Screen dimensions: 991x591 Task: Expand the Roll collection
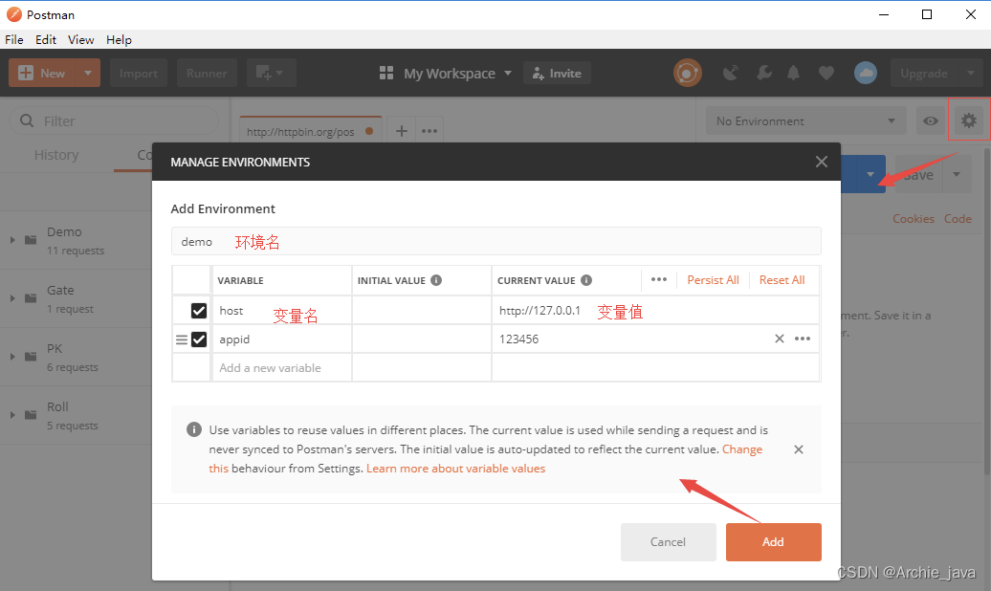[12, 415]
